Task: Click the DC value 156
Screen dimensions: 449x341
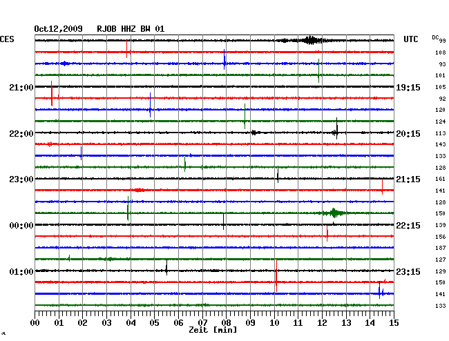Action: pos(441,237)
